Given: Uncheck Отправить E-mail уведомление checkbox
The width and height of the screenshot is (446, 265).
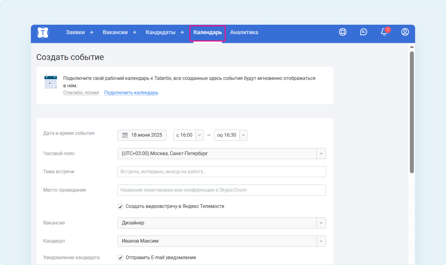Looking at the screenshot, I should pyautogui.click(x=120, y=258).
